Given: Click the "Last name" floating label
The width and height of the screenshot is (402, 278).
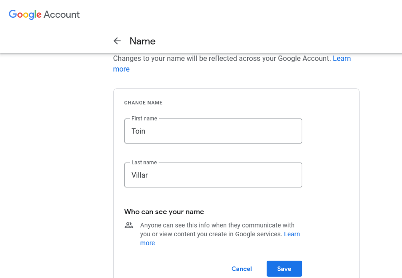Looking at the screenshot, I should (143, 162).
